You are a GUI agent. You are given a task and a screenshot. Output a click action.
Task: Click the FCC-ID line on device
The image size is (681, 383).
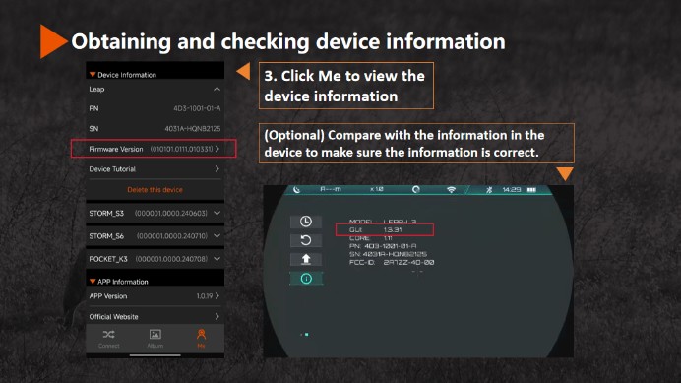pyautogui.click(x=392, y=262)
